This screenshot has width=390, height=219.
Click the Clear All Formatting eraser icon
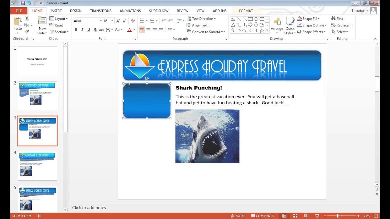tap(133, 21)
